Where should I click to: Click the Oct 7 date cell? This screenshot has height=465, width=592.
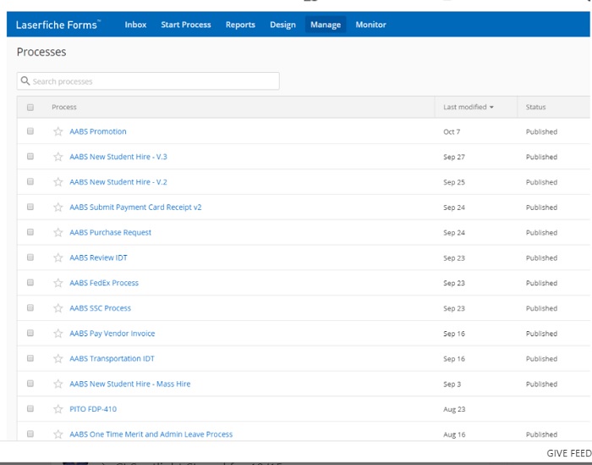(452, 132)
